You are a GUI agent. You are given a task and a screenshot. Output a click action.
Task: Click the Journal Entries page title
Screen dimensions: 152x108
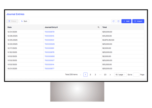click(15, 14)
